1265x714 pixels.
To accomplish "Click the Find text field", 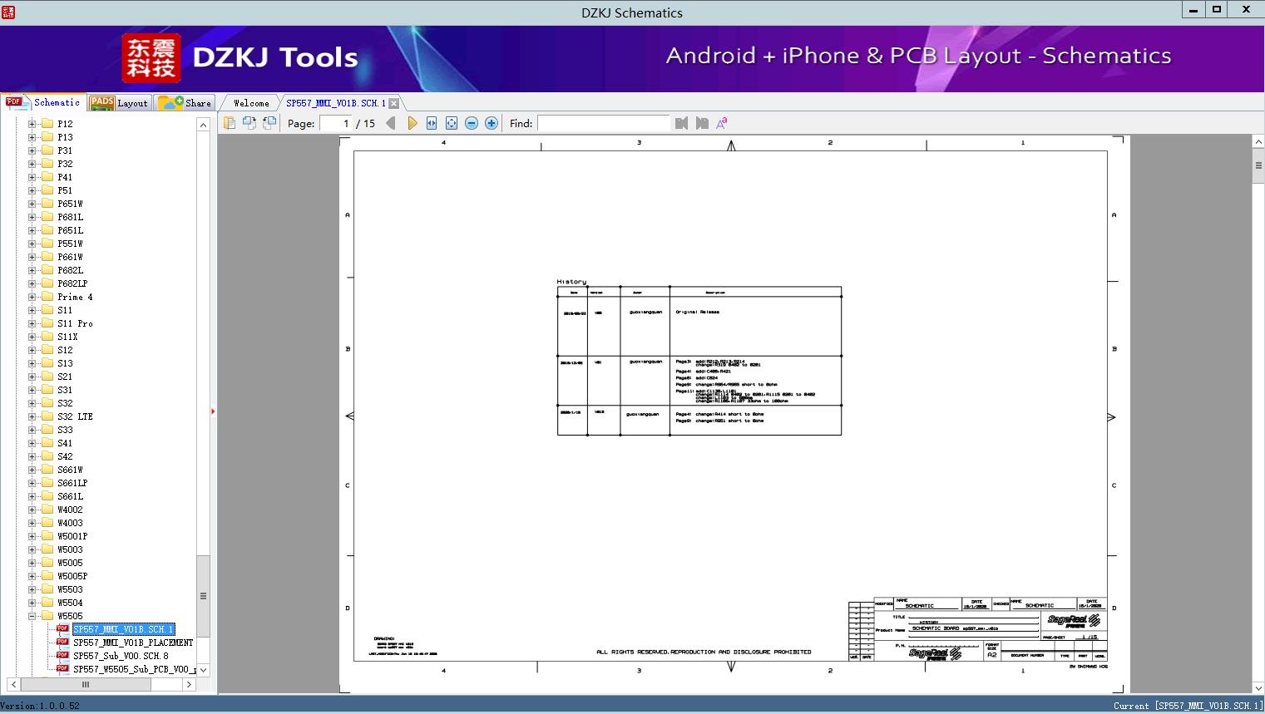I will [603, 123].
